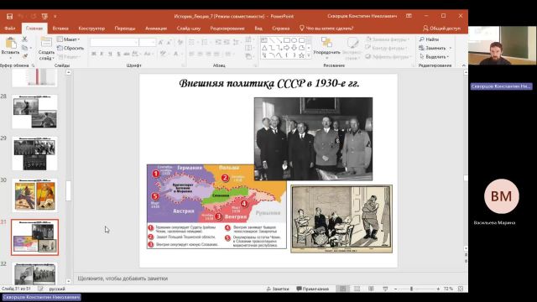Toggle Underline formatting
Screen dimensions: 537x302
click(110, 54)
